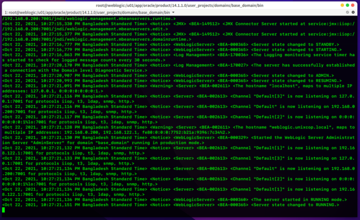The image size is (360, 220).
Task: Click the dark round close-session icon
Action: [353, 12]
